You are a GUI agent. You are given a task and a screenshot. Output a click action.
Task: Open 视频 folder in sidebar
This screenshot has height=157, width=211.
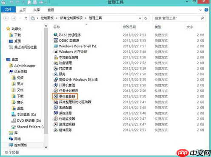20,78
